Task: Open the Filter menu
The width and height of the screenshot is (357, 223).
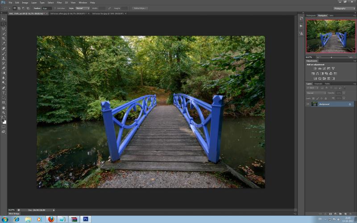Action: click(x=59, y=3)
